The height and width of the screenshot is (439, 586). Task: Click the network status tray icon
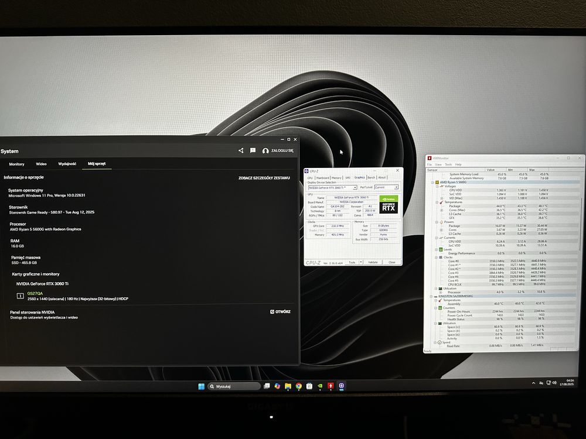548,383
